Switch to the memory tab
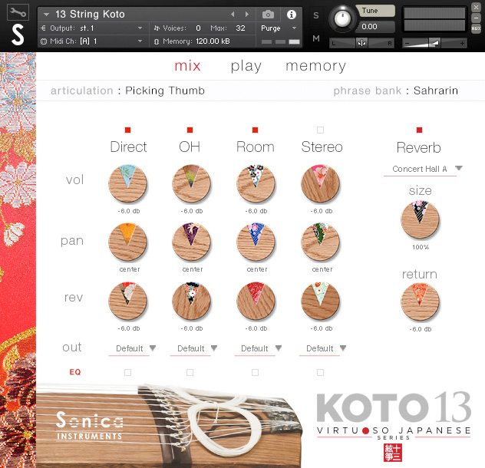 [316, 66]
